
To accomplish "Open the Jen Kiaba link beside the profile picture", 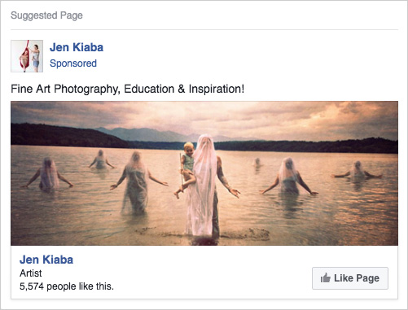I will point(77,47).
